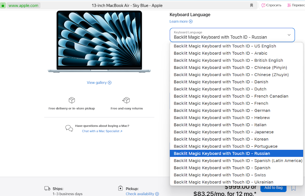Choose the French keyboard layout
This screenshot has width=305, height=196.
coord(236,103)
